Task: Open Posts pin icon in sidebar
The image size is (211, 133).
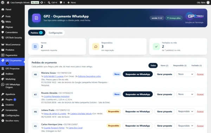Action: 3,17
